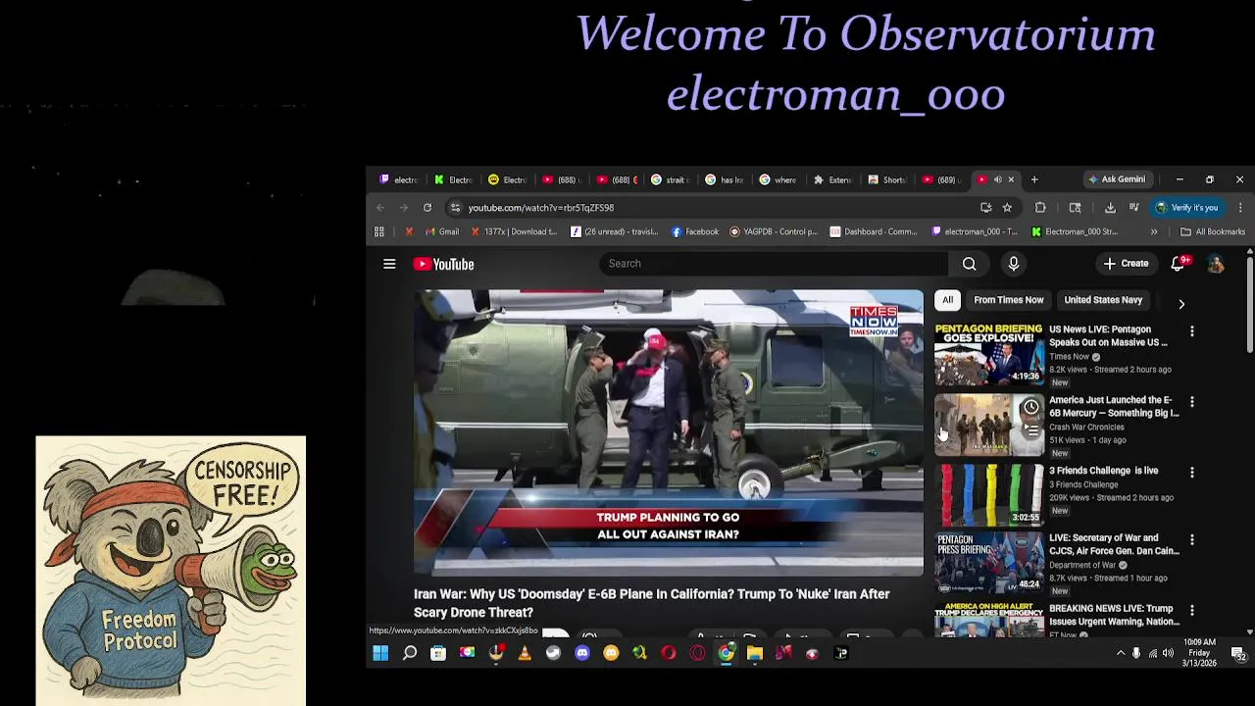1255x706 pixels.
Task: Open the YouTube account avatar menu
Action: pyautogui.click(x=1216, y=264)
